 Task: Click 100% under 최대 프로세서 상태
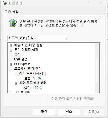coord(37,88)
